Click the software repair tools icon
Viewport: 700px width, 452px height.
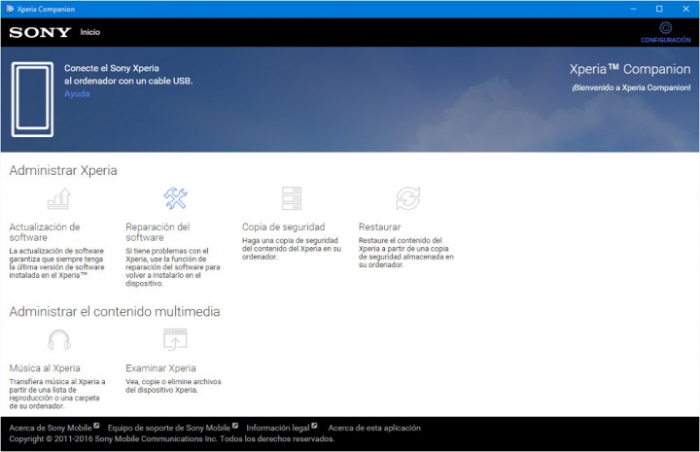tap(175, 198)
